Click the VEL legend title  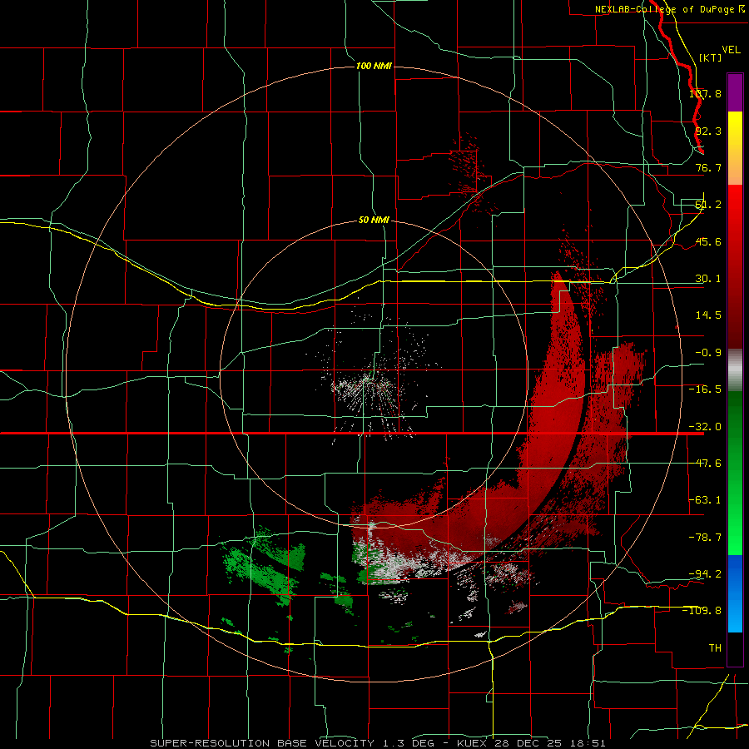click(x=731, y=50)
